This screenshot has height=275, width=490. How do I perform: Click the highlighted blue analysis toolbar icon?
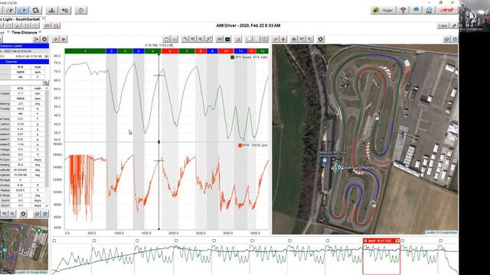click(22, 10)
